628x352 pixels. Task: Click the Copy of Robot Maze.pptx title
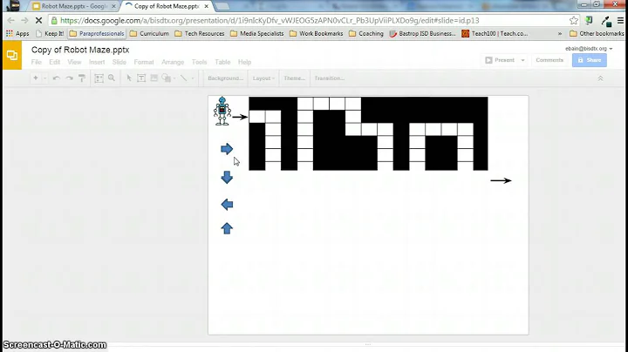pyautogui.click(x=80, y=50)
